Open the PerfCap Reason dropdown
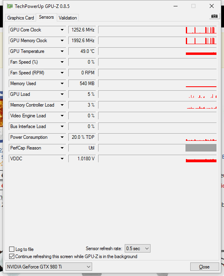Viewport: 224px width, 276px height. [x=62, y=148]
